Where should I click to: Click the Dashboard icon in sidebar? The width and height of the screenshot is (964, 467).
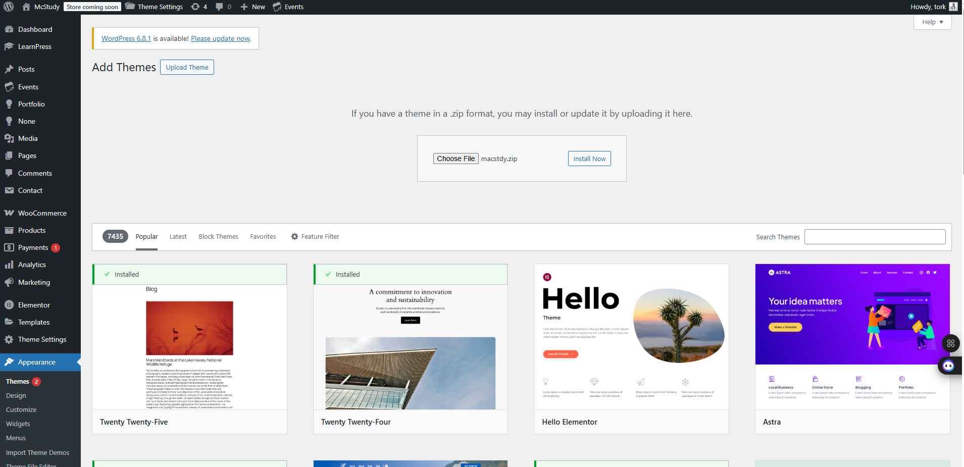(9, 29)
